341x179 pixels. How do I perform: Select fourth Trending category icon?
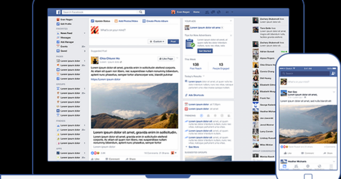pyautogui.click(x=222, y=116)
